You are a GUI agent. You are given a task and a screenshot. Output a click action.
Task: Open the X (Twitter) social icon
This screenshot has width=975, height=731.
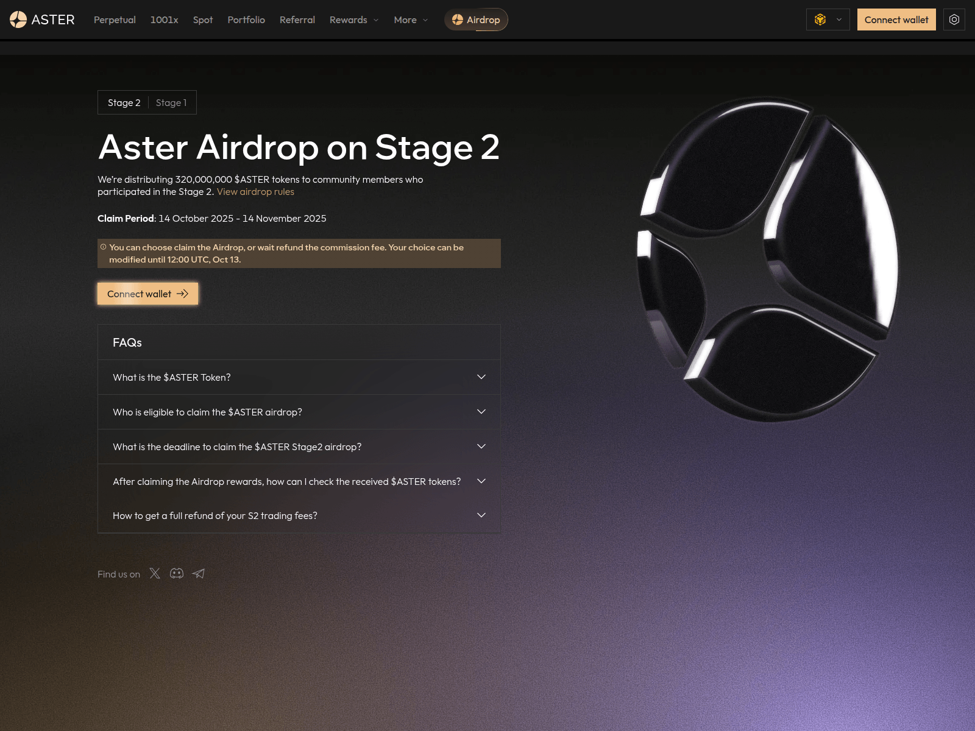tap(155, 573)
